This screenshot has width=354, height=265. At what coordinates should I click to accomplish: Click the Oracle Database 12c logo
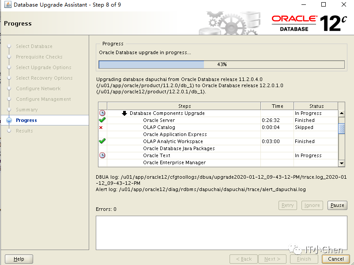point(309,23)
